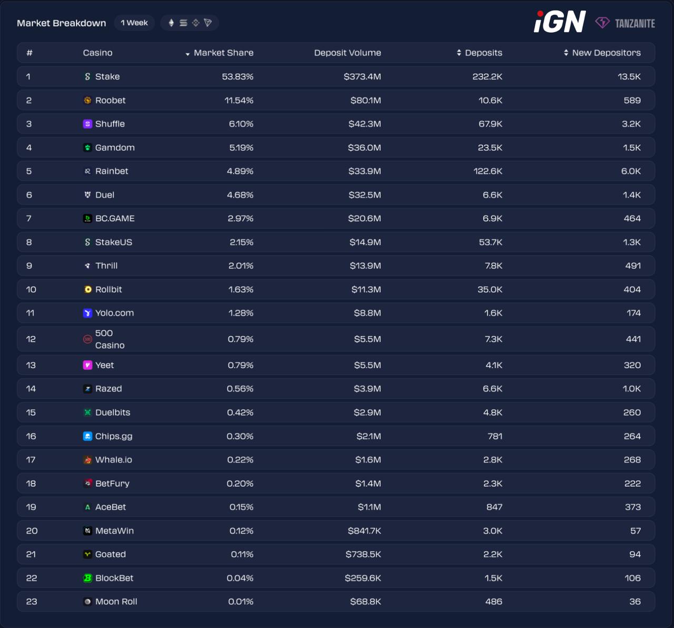674x628 pixels.
Task: Click the purple Shuffle logo icon
Action: [x=87, y=124]
